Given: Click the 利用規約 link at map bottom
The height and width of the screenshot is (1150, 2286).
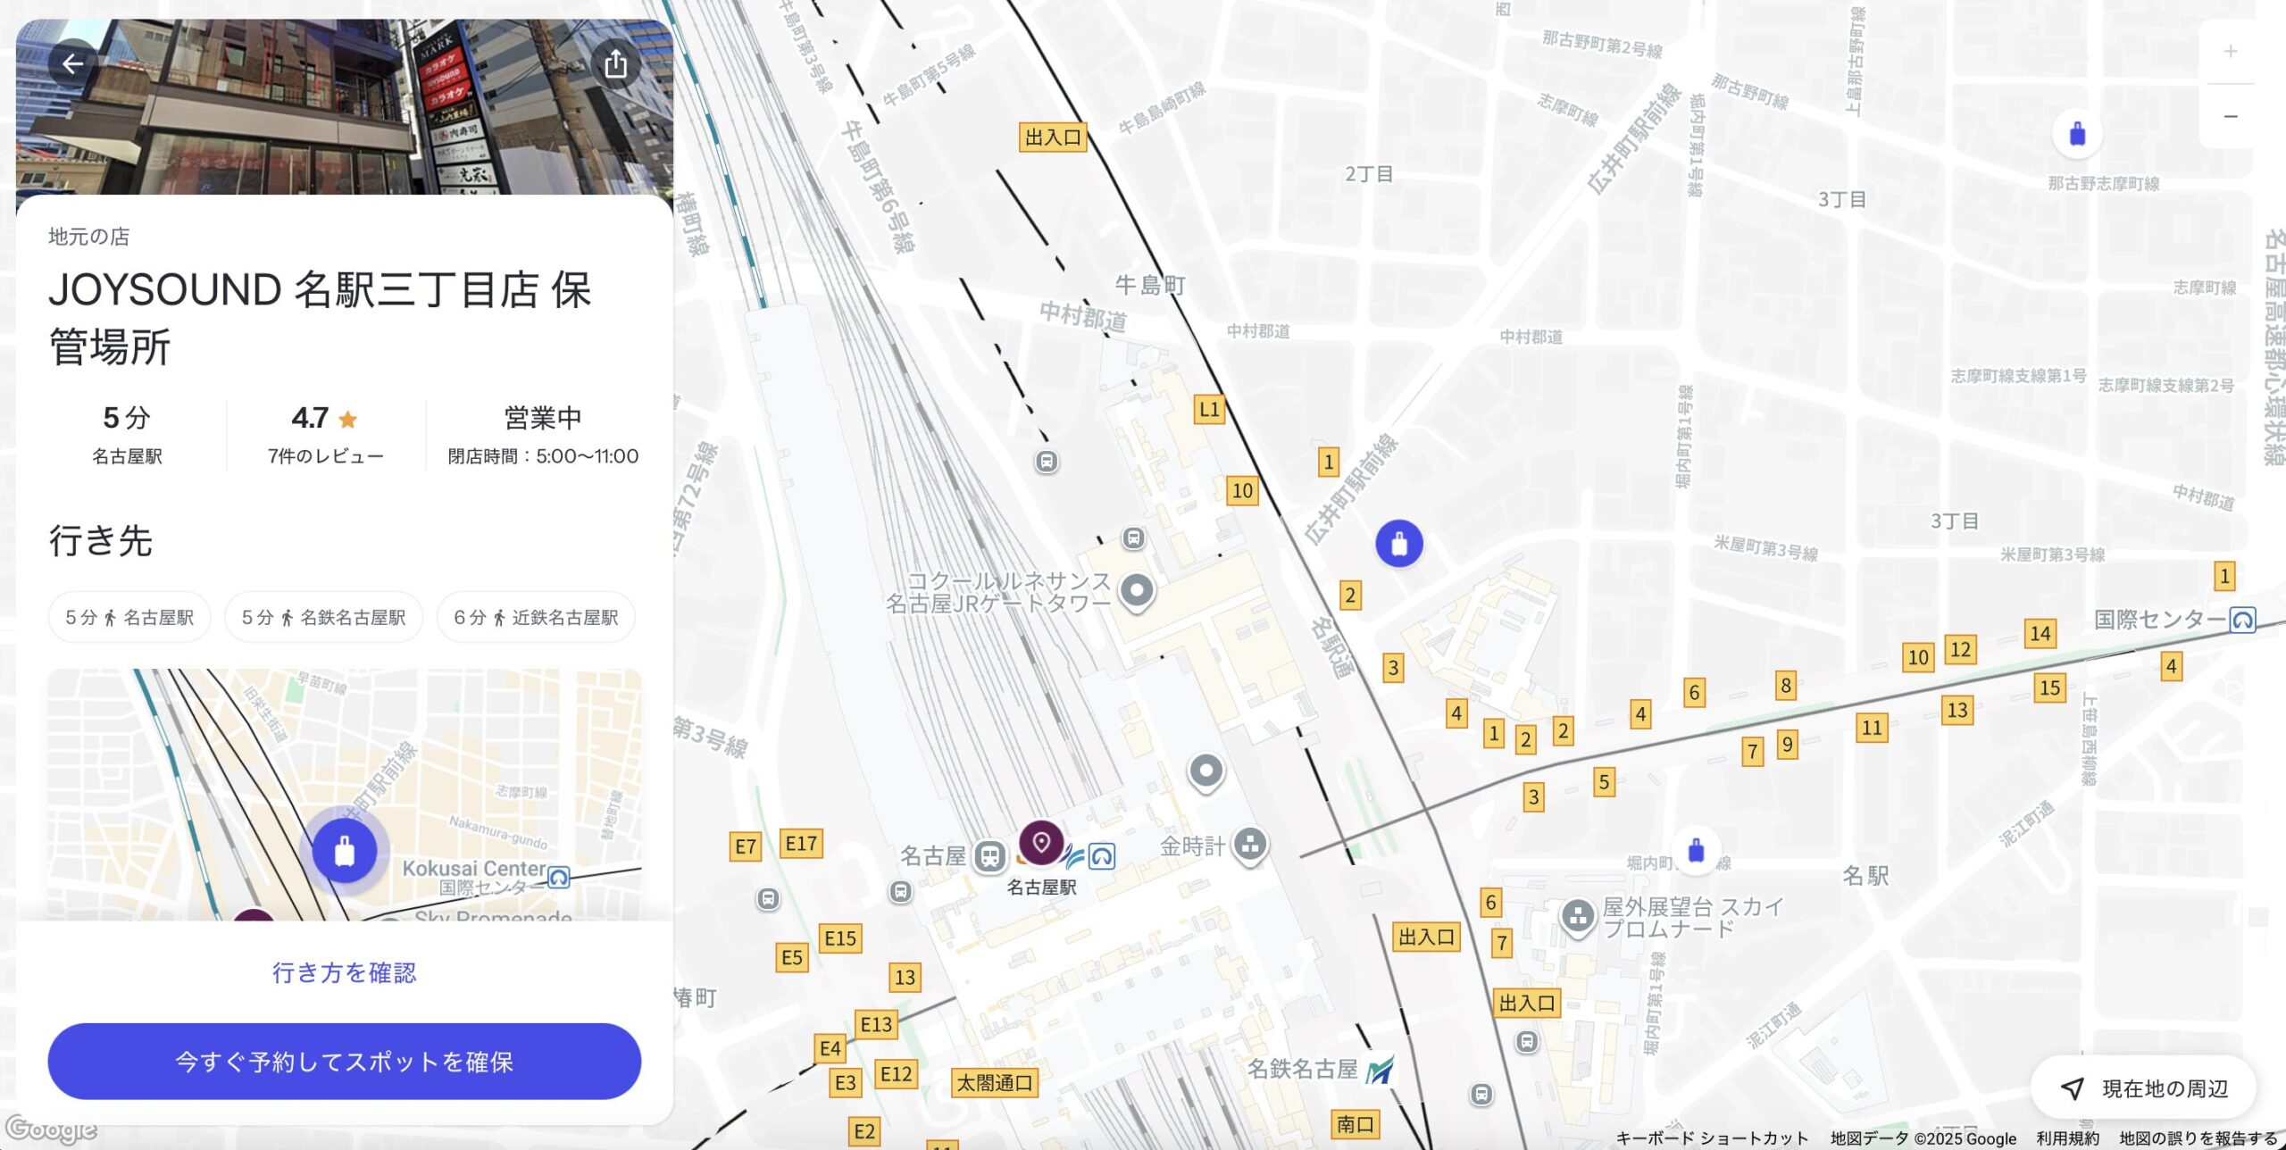Looking at the screenshot, I should pos(2067,1138).
